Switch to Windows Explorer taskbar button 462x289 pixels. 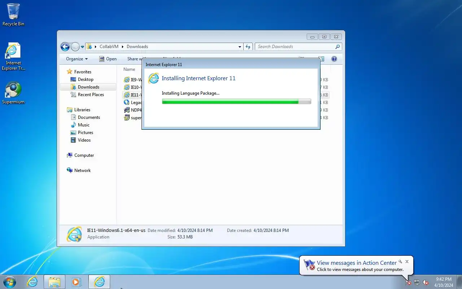click(x=55, y=282)
